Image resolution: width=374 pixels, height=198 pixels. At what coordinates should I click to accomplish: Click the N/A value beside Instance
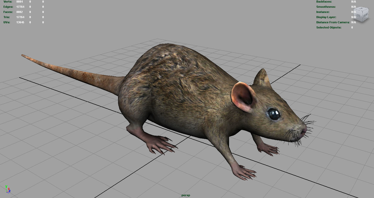[x=354, y=12]
